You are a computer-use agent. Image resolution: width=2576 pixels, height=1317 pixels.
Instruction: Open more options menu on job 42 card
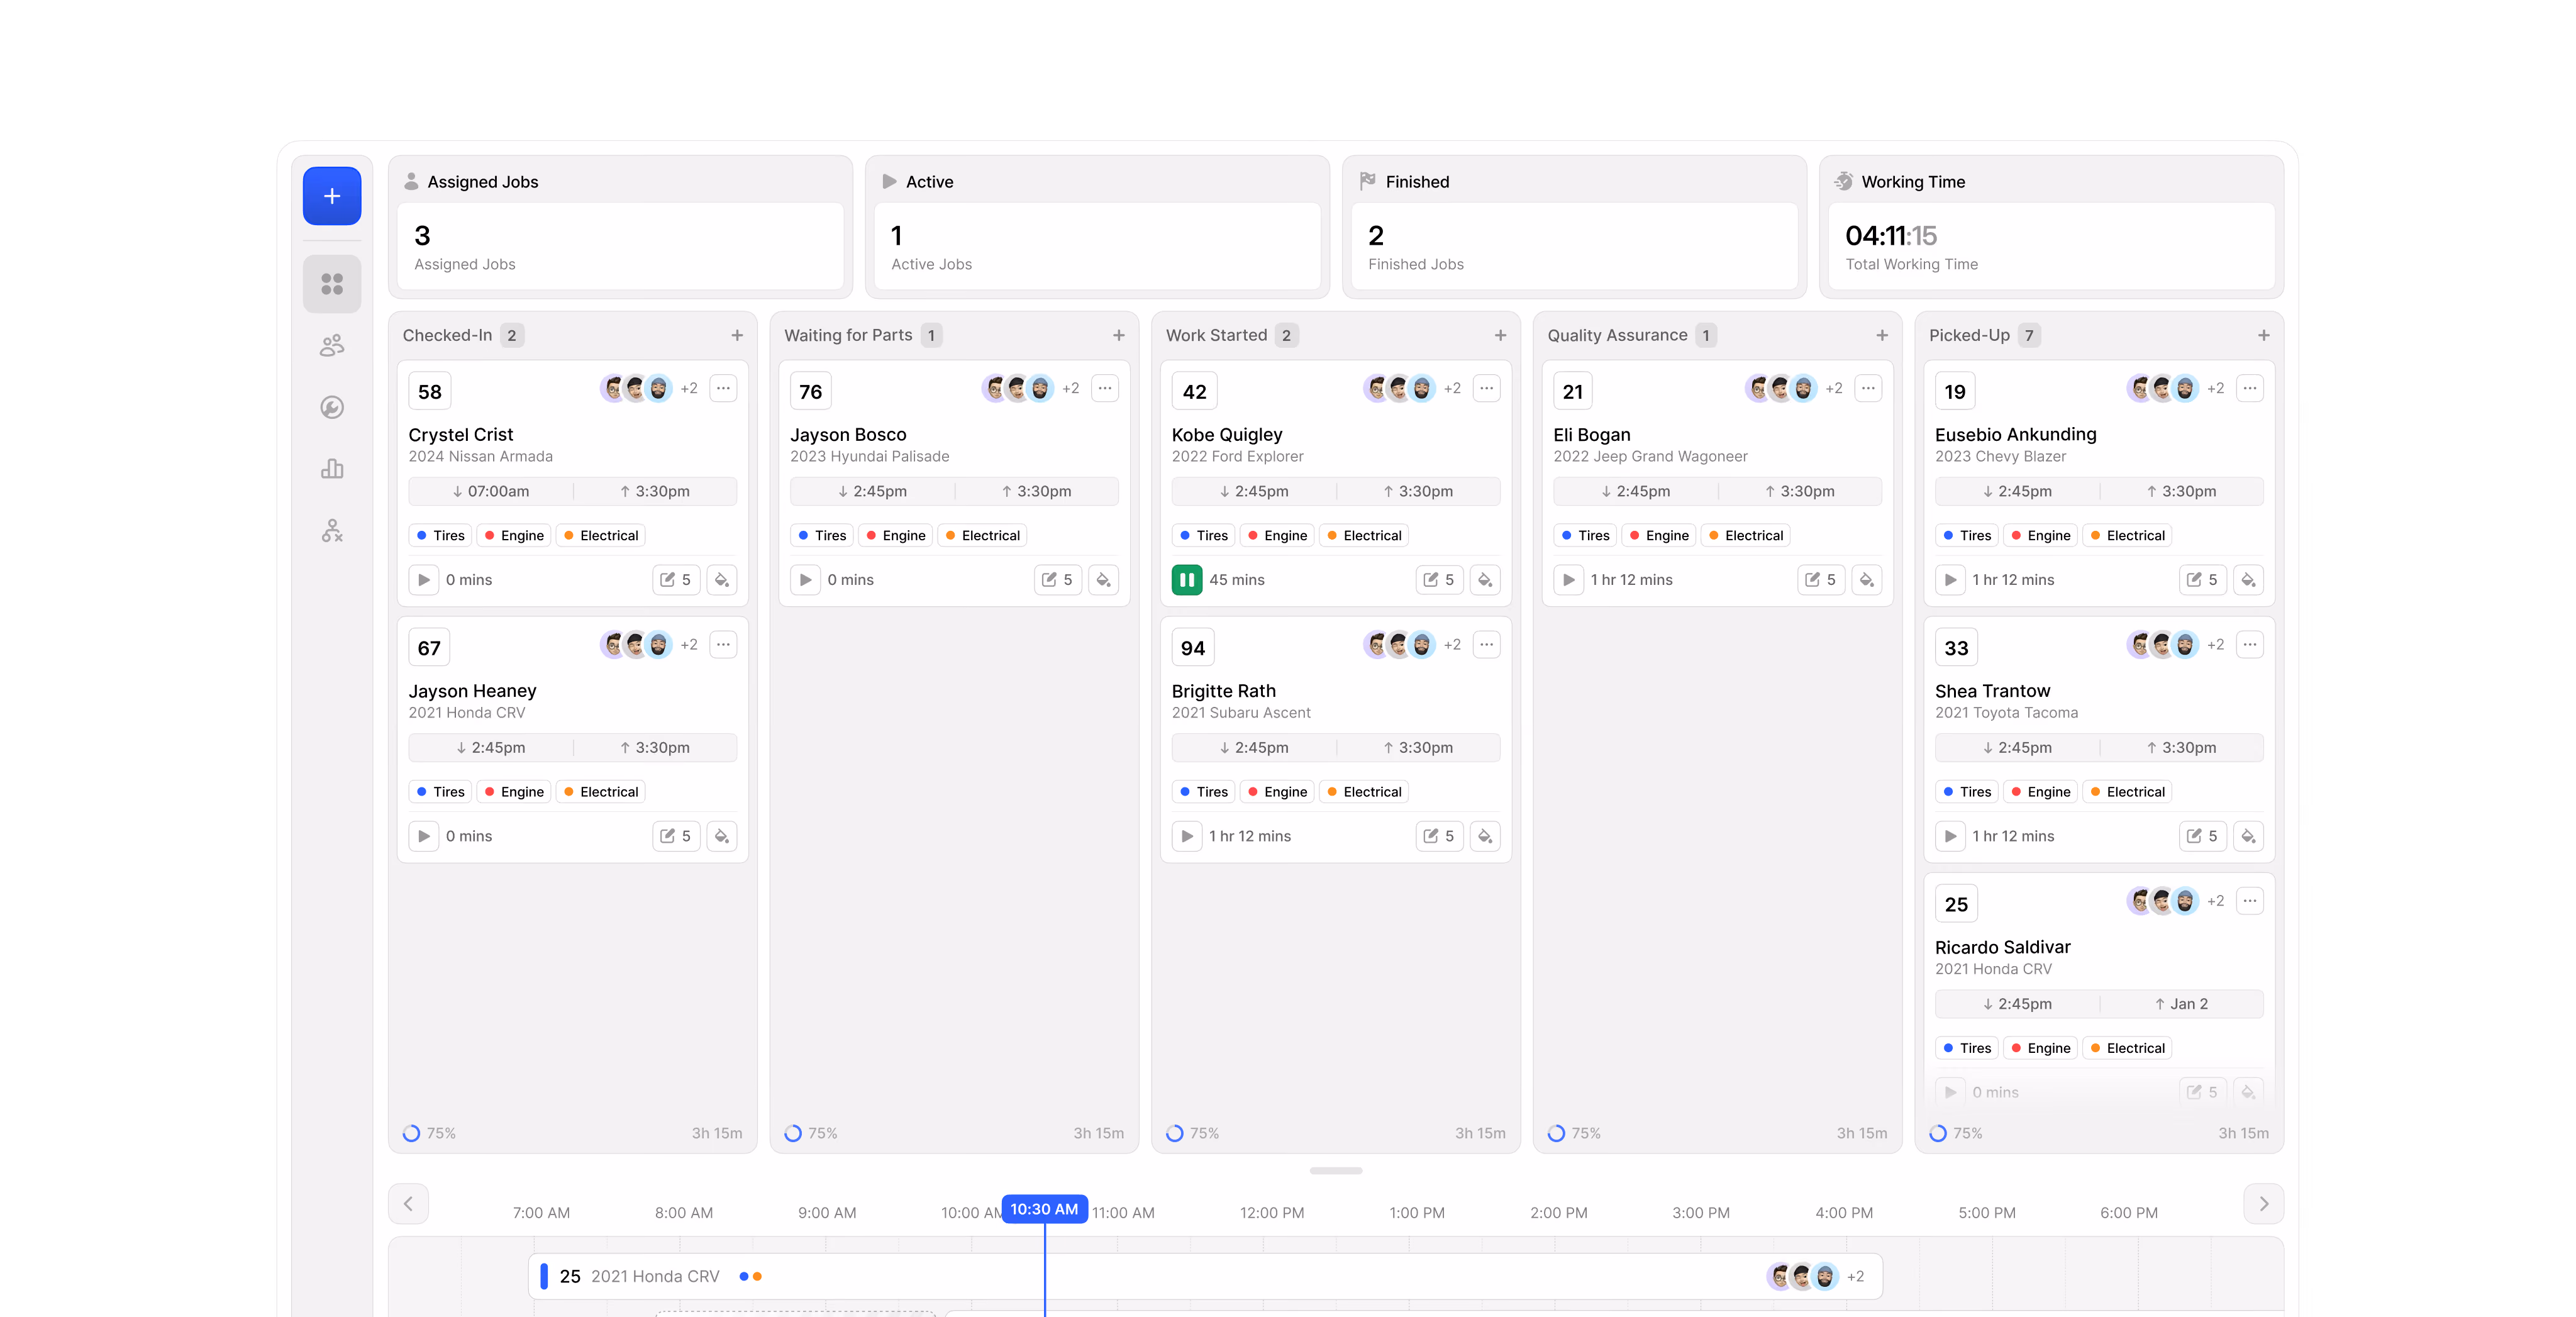click(x=1487, y=388)
